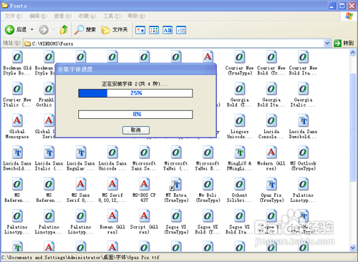358x262 pixels.
Task: Click the Back (后退) arrow icon
Action: [9, 30]
